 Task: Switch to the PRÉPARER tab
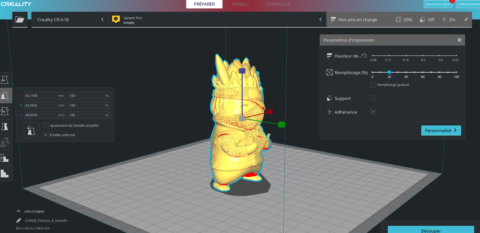[x=204, y=4]
